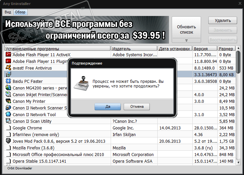Select Adobe Flash Player 11 ActiveX entry

pyautogui.click(x=41, y=55)
